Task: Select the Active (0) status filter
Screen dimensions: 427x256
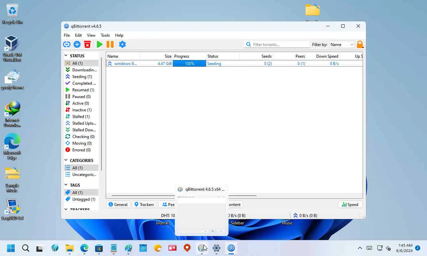Action: pyautogui.click(x=81, y=103)
